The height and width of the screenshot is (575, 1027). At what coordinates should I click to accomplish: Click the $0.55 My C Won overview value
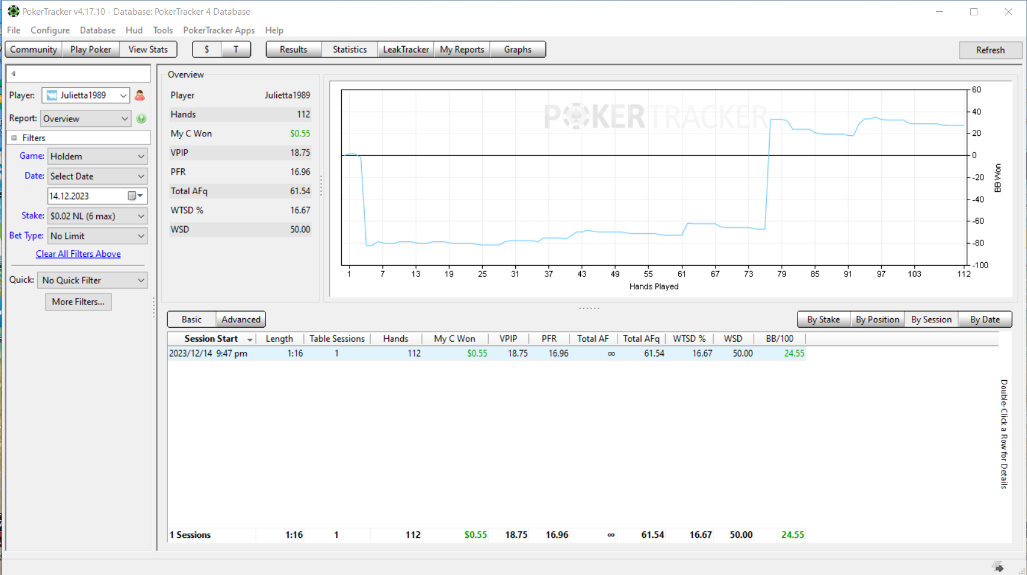coord(300,133)
